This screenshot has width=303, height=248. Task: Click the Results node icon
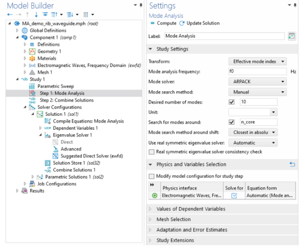(x=25, y=191)
